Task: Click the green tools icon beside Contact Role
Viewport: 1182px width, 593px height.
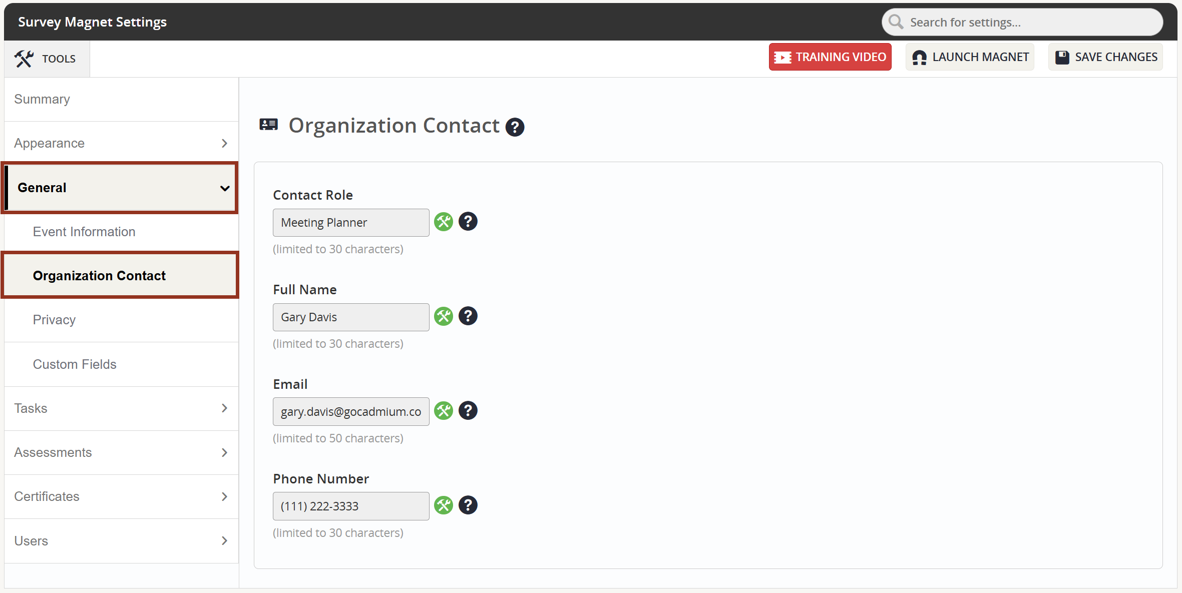Action: click(443, 222)
